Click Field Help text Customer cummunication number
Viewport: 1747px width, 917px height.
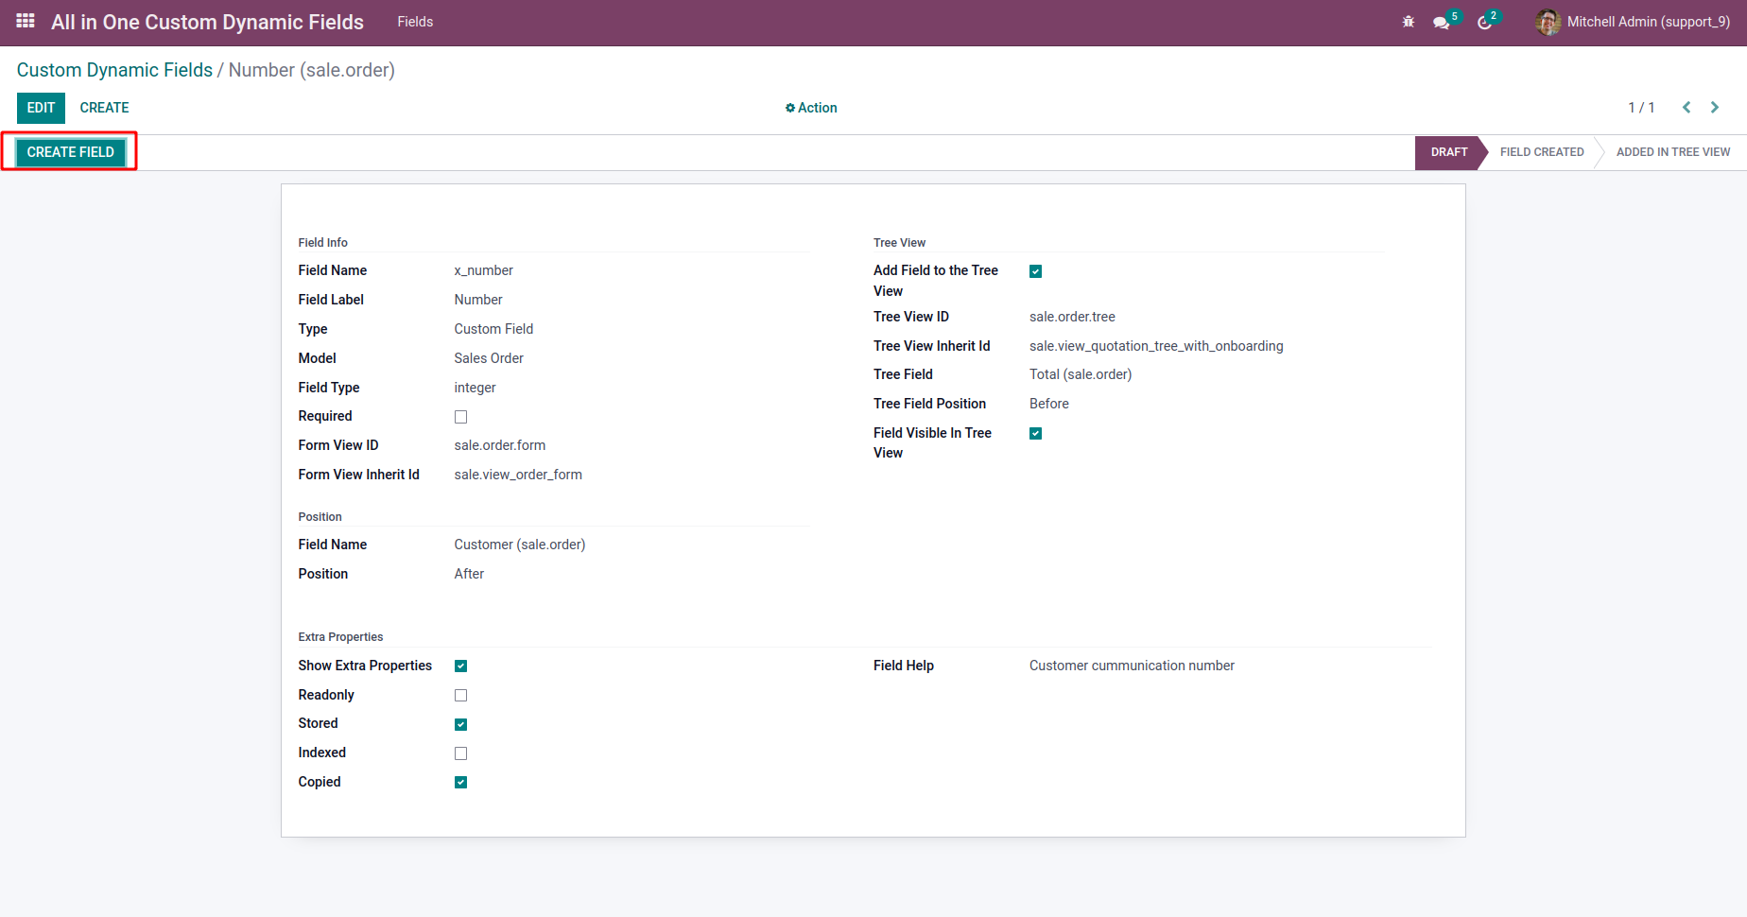coord(1132,666)
